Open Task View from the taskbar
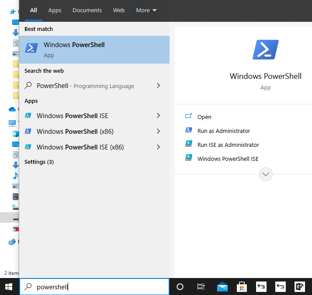Screen dimensions: 312x295 tap(201, 287)
